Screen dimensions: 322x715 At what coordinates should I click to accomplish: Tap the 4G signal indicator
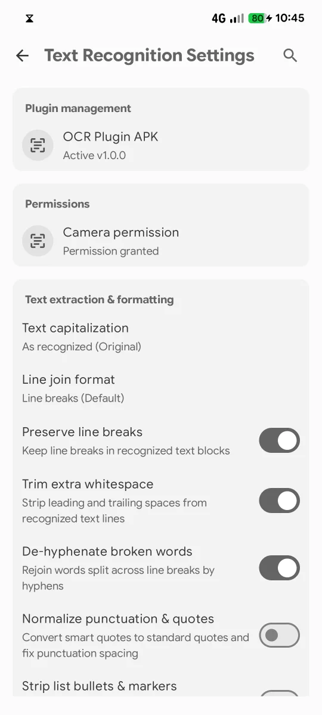(x=219, y=18)
